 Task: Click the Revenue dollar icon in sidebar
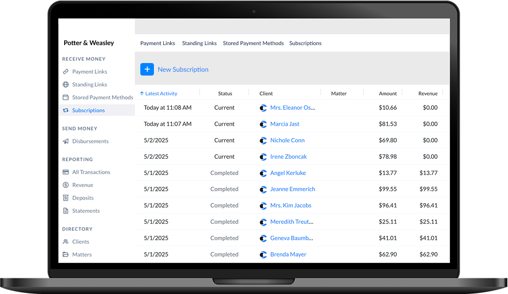66,185
